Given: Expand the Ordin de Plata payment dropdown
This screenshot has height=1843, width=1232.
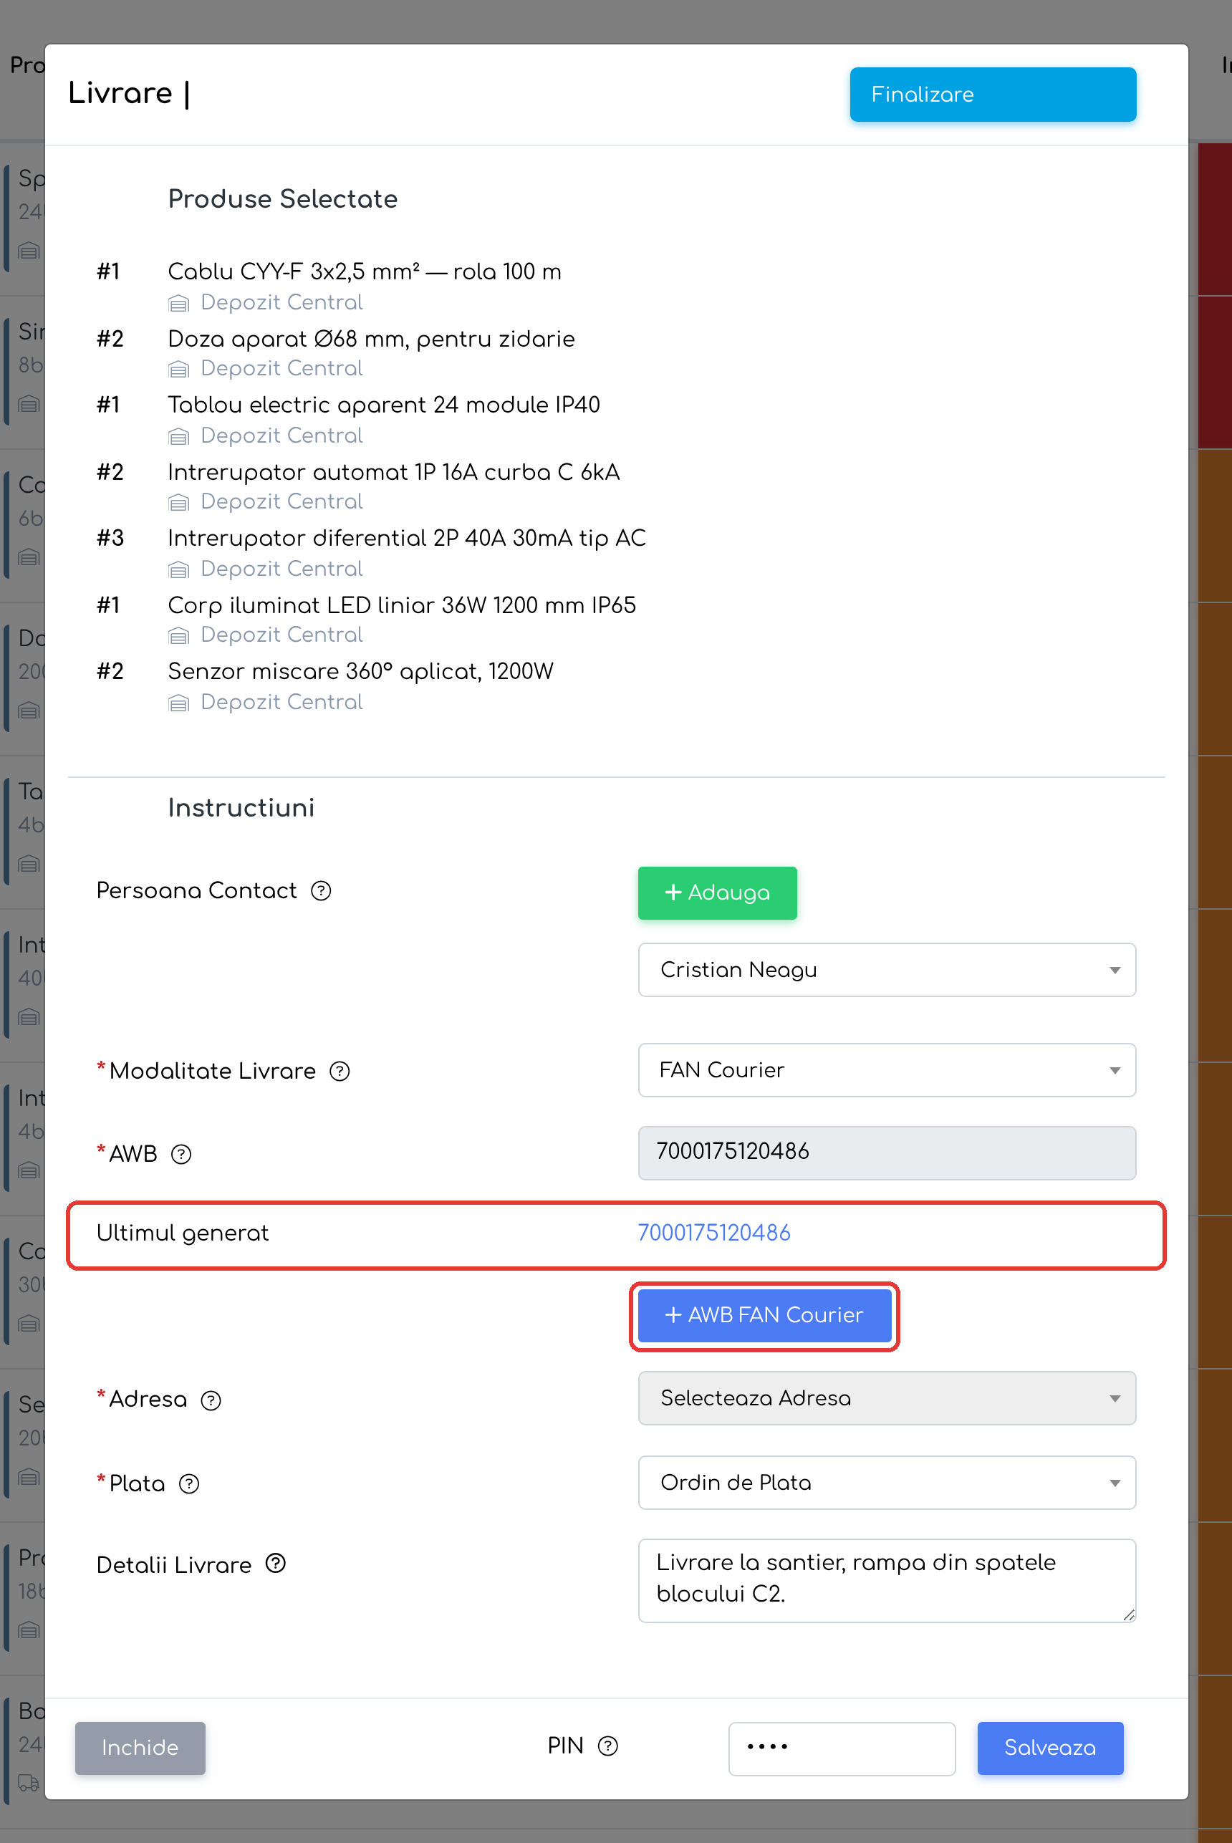Looking at the screenshot, I should (x=887, y=1483).
